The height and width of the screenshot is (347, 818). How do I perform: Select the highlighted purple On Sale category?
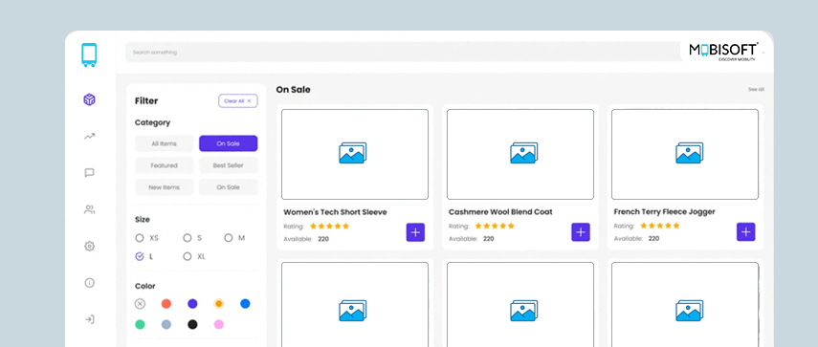tap(228, 143)
